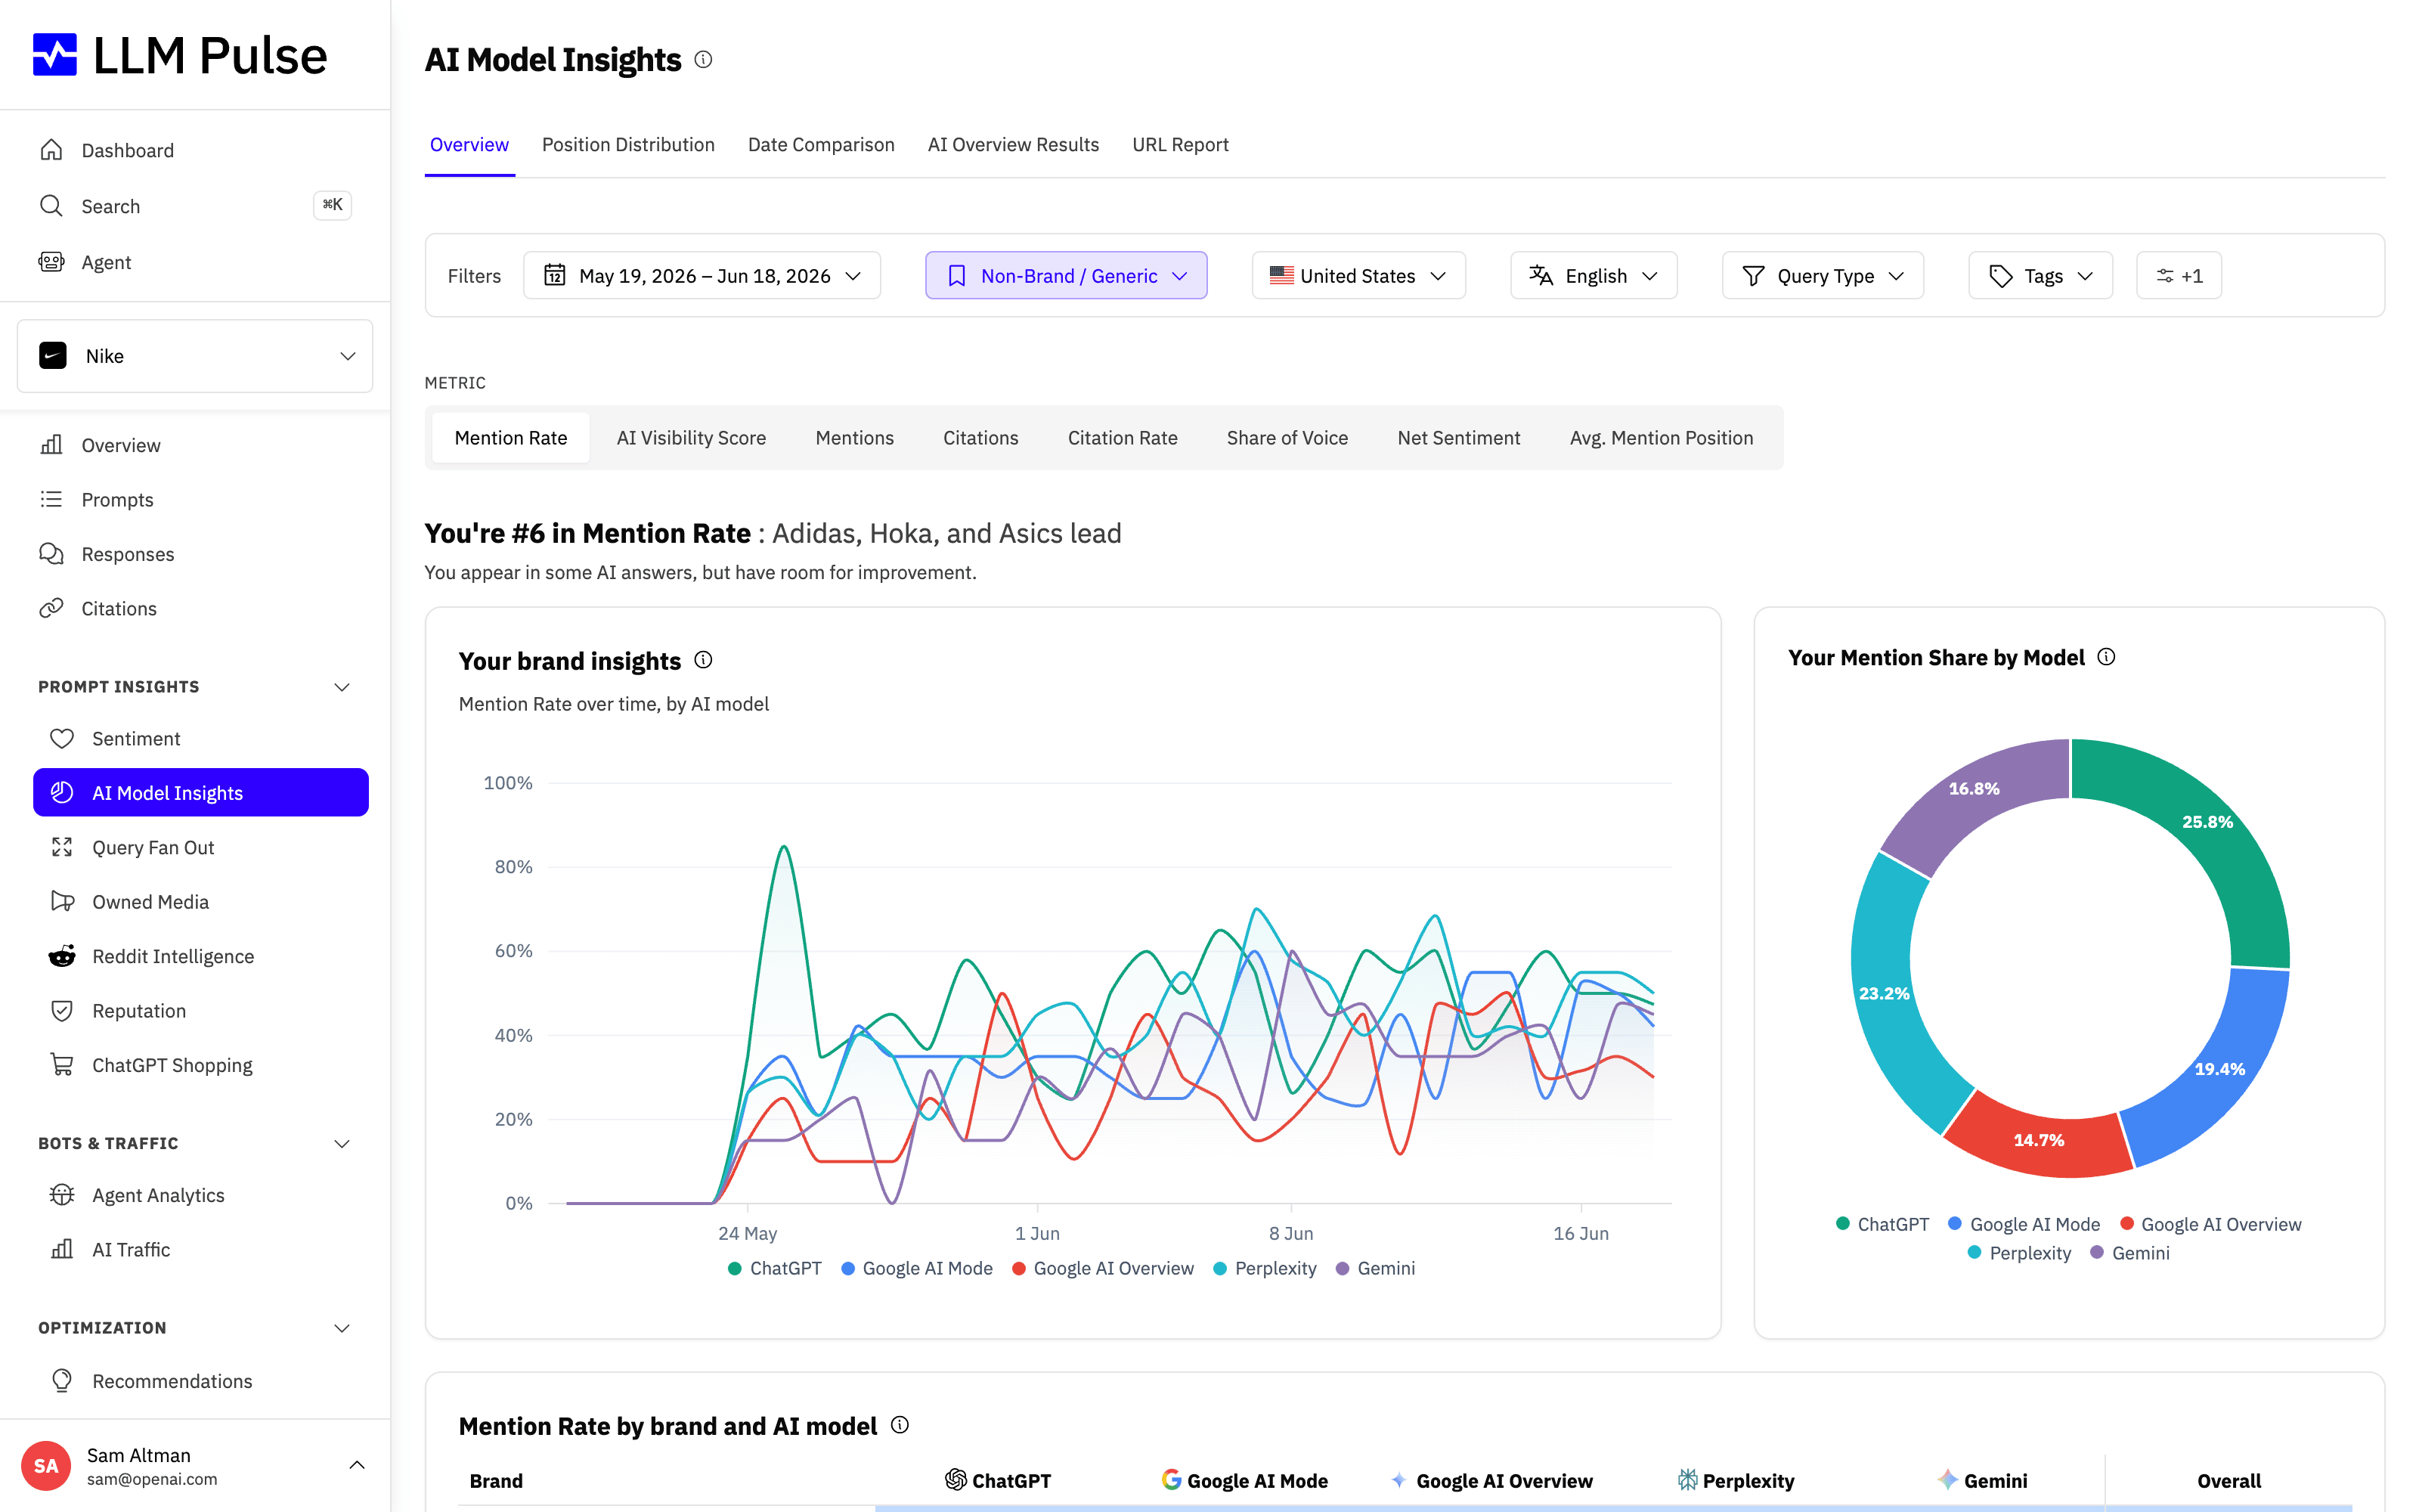The image size is (2419, 1512).
Task: Open the date range picker dropdown
Action: coord(702,275)
